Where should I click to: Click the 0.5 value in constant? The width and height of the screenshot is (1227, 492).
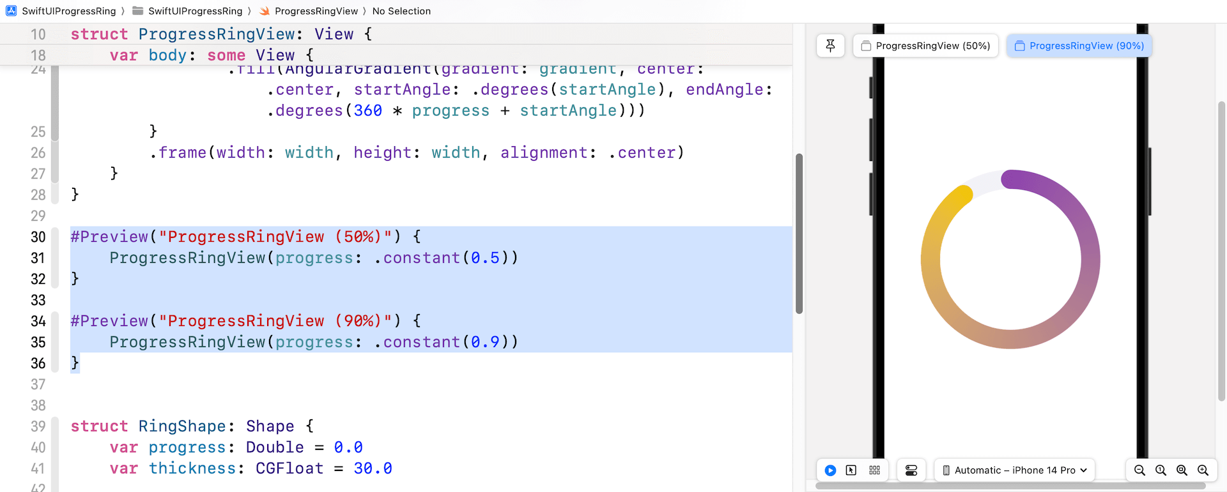[485, 258]
